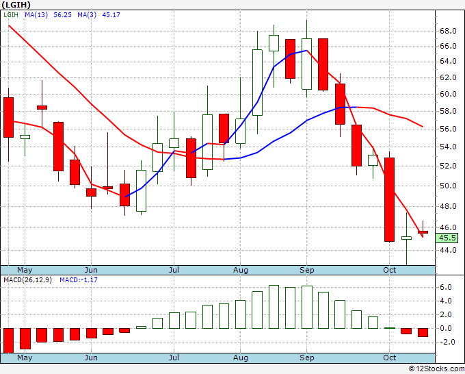Click the 66.0 price axis label
Image resolution: width=465 pixels, height=374 pixels.
448,46
